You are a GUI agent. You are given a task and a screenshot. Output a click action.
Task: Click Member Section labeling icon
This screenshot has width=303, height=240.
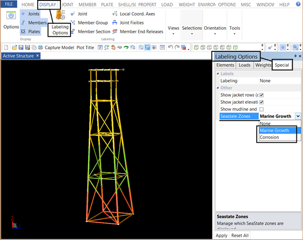coord(73,31)
